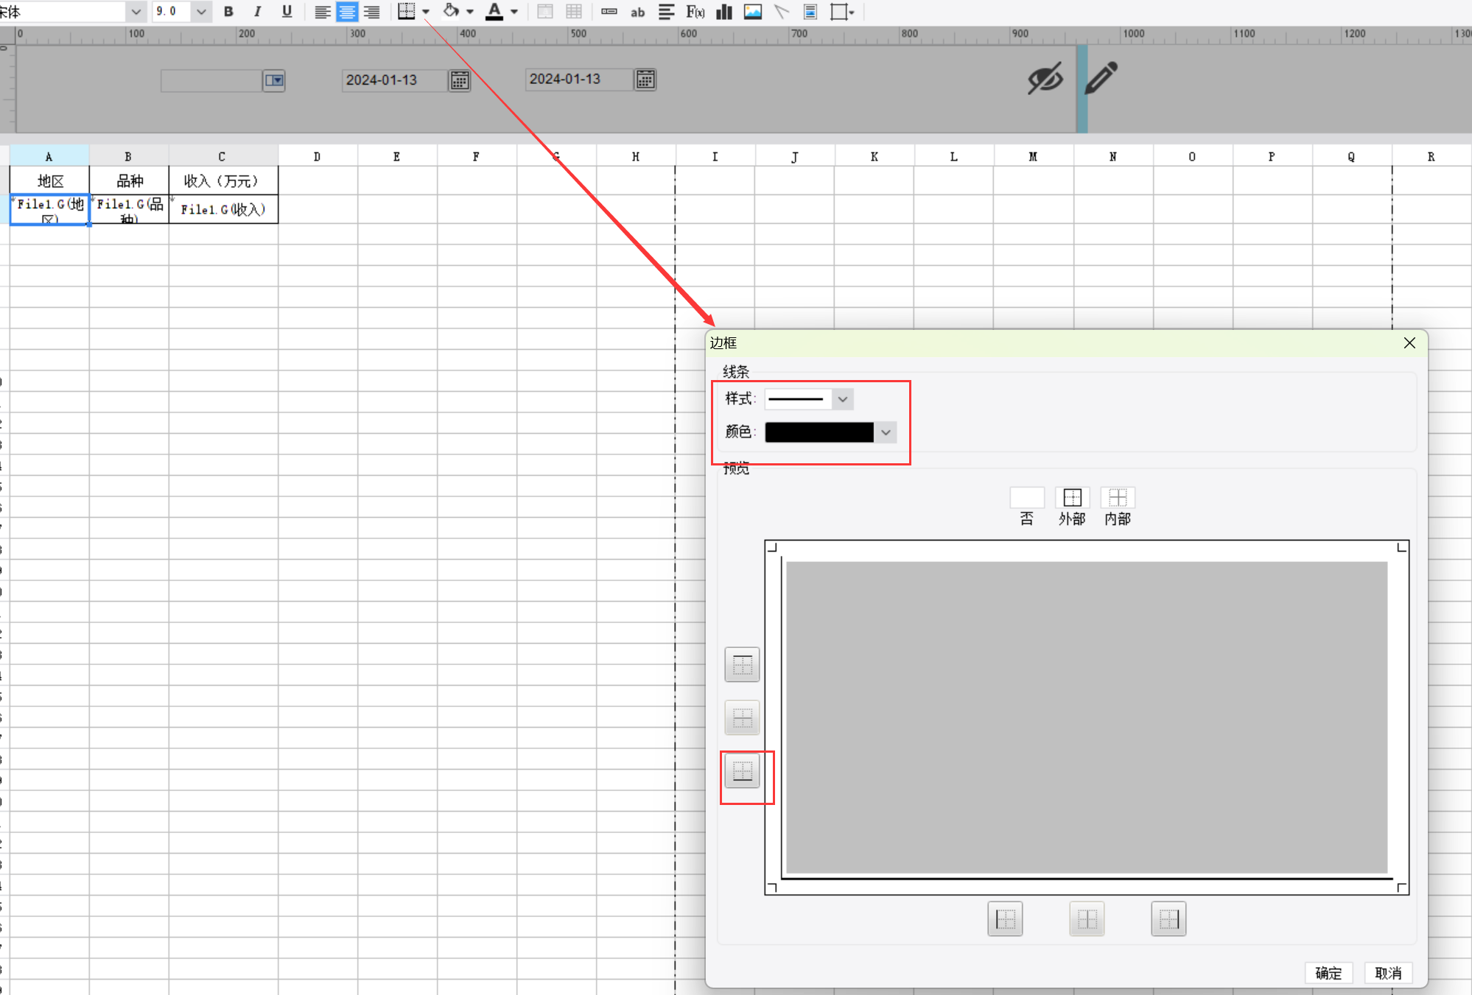Click inside the gray border preview area
This screenshot has height=995, width=1472.
pos(1087,717)
